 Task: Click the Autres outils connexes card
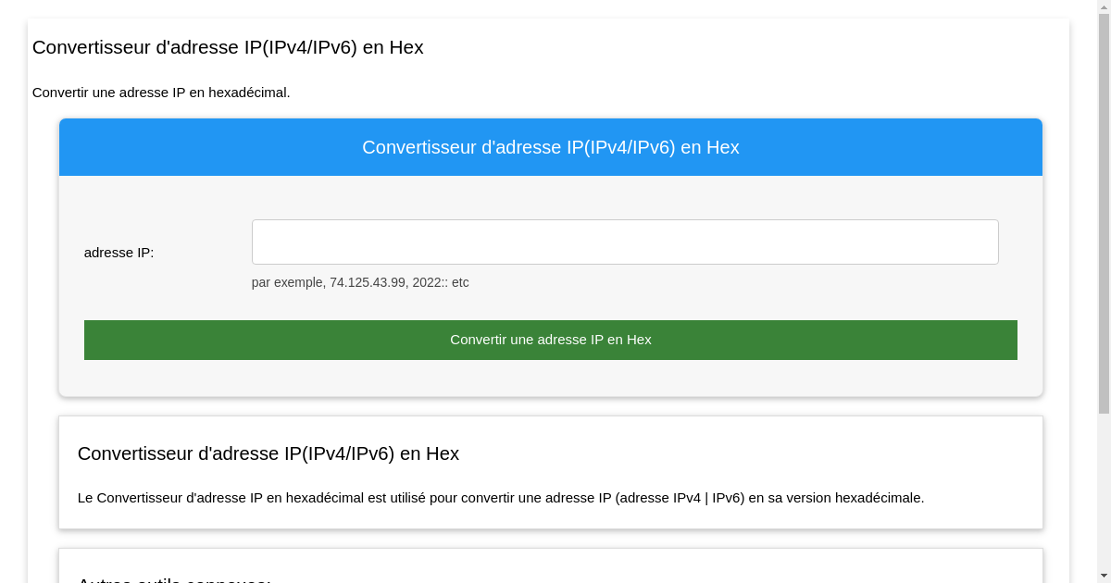click(x=550, y=566)
